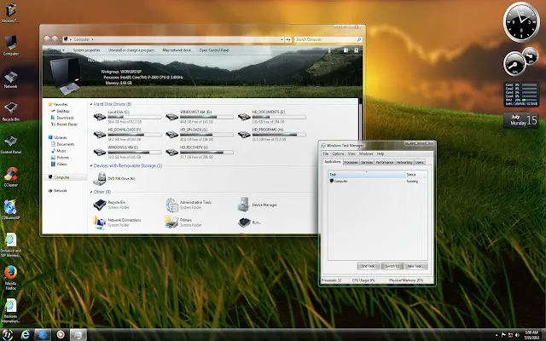Select Downloads in Favorites sidebar

(62, 118)
